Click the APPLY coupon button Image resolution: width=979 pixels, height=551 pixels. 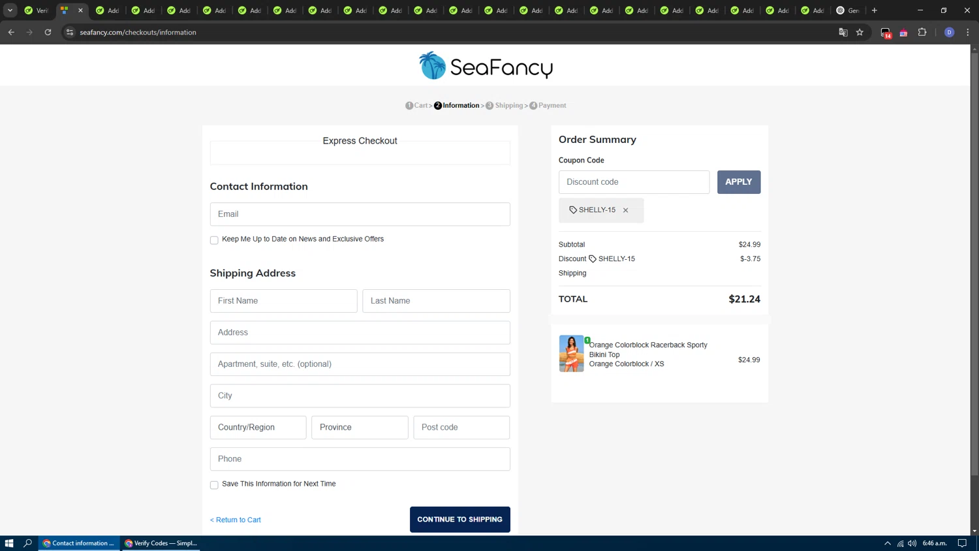point(739,182)
